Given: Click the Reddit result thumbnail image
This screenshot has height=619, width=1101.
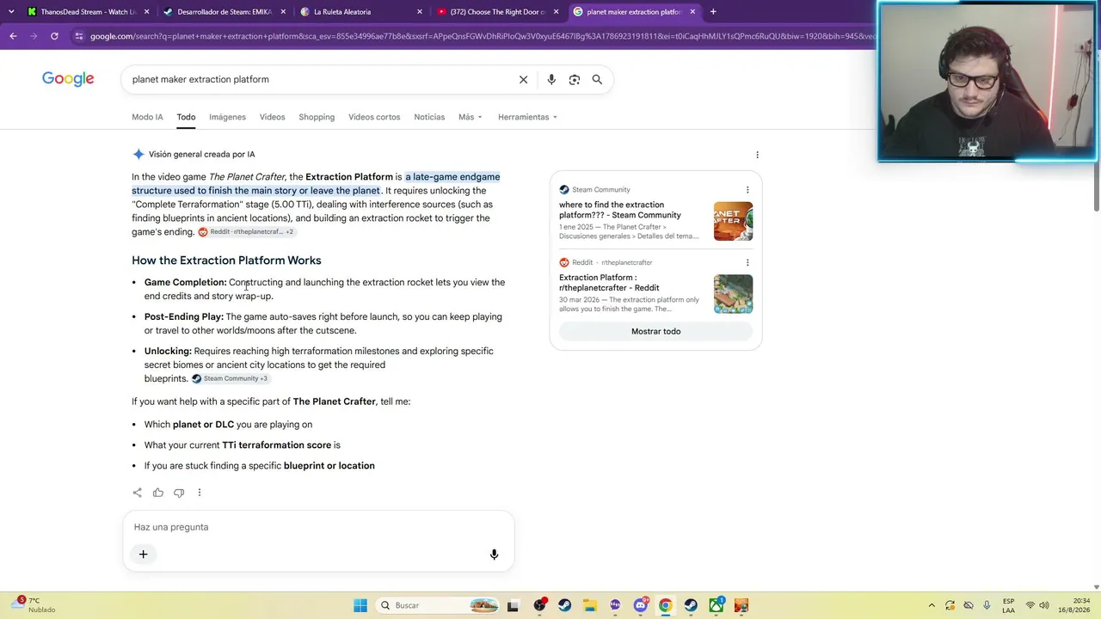Looking at the screenshot, I should (x=733, y=294).
